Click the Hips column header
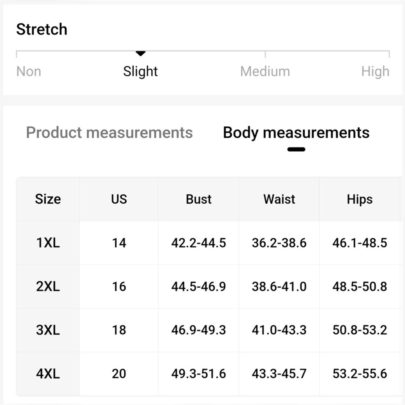Viewport: 405px width, 405px height. (x=360, y=199)
